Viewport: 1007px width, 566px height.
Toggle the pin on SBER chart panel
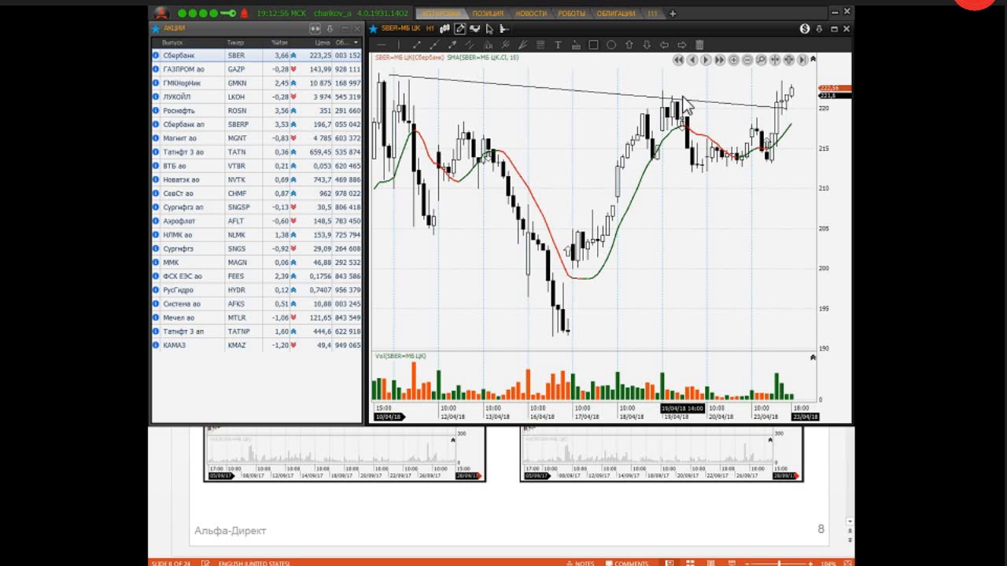coord(819,28)
